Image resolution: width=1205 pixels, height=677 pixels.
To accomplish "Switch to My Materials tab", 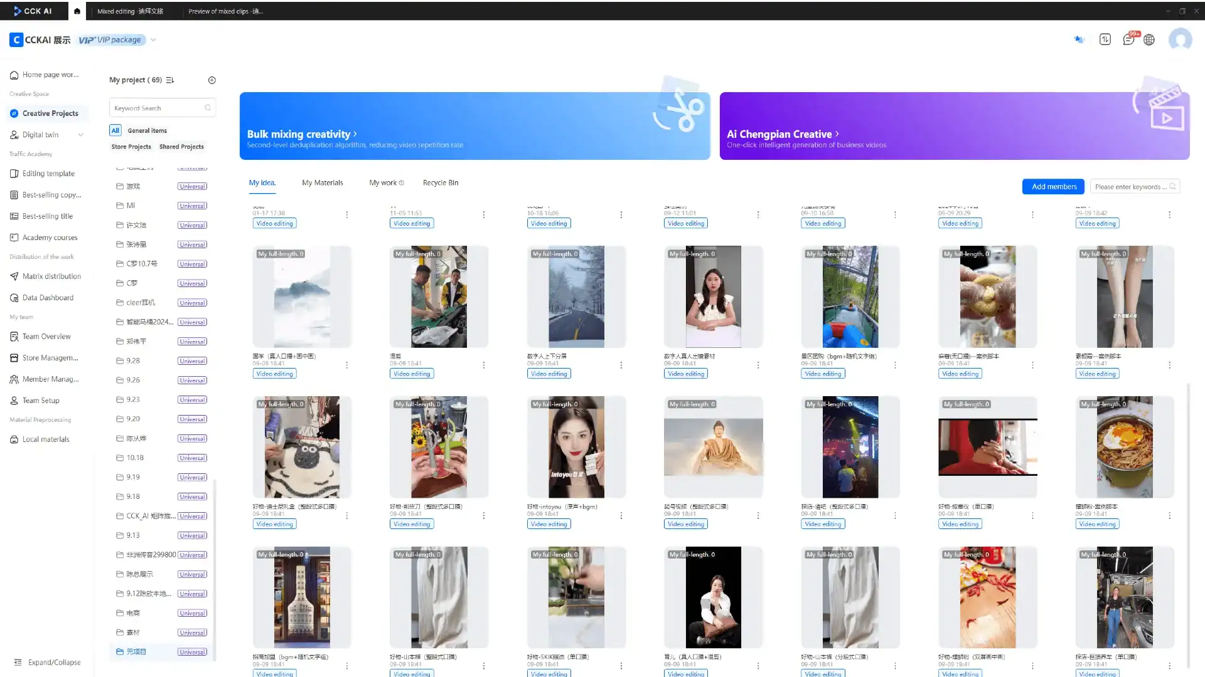I will 322,183.
